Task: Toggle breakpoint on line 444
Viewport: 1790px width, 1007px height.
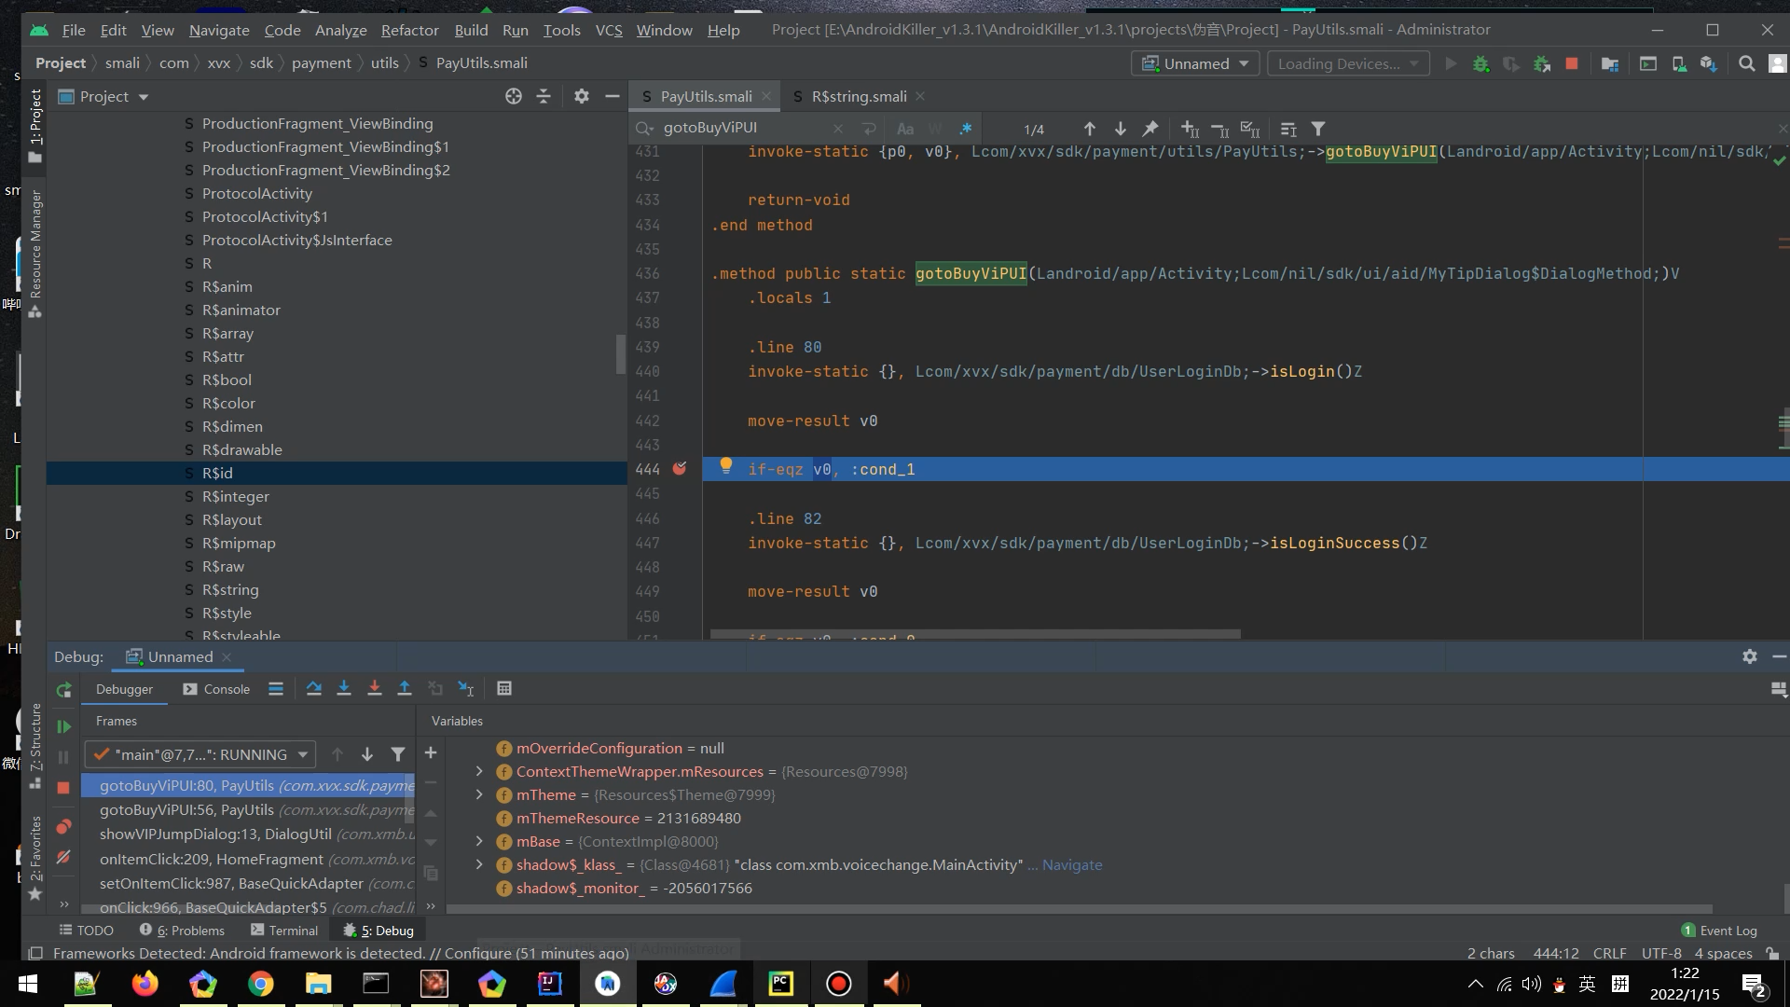Action: click(x=680, y=469)
